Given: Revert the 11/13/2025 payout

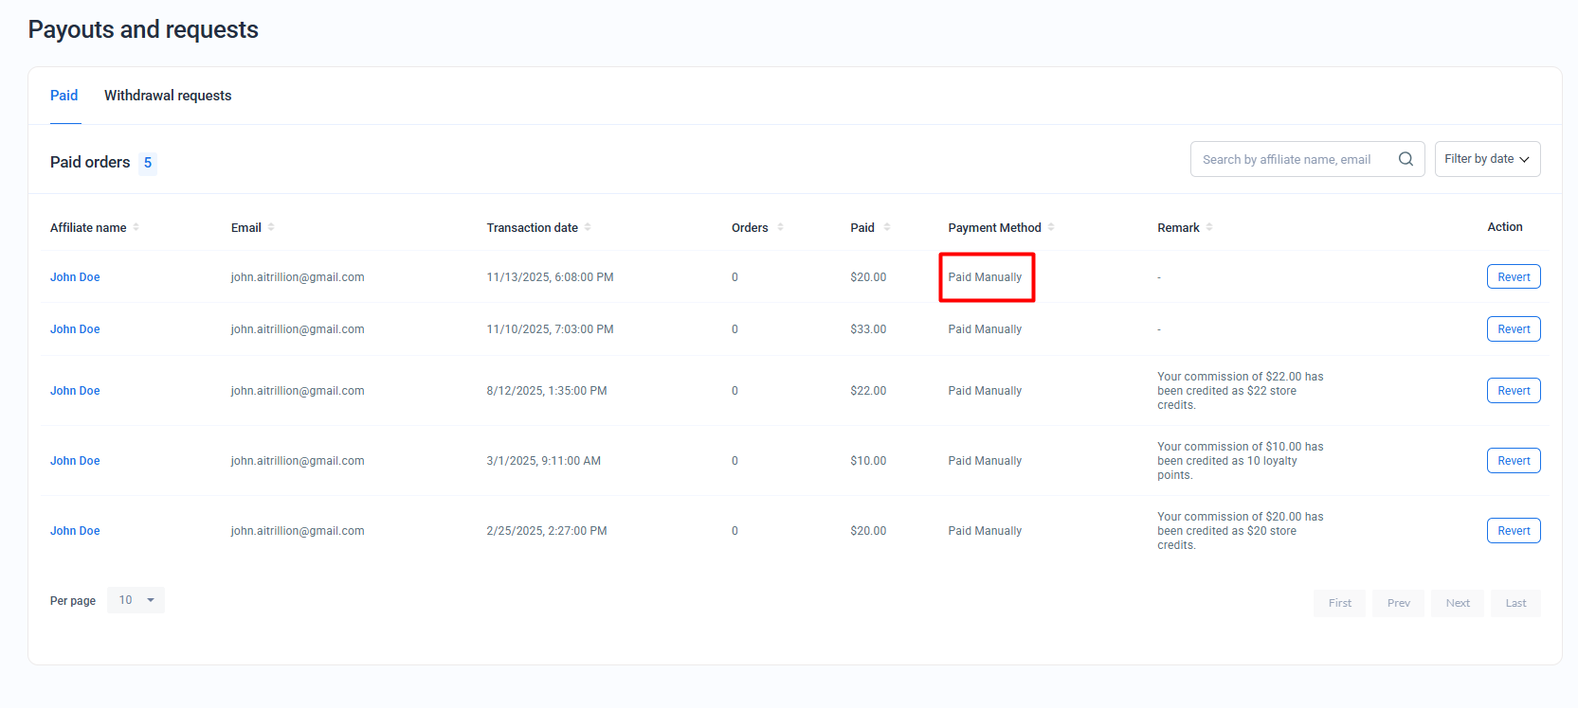Looking at the screenshot, I should [x=1514, y=277].
